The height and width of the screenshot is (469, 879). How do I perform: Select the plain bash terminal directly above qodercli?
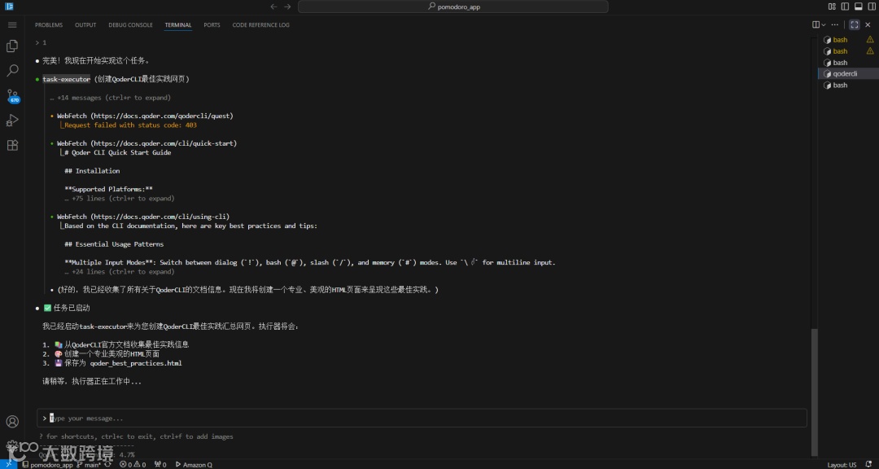click(847, 62)
